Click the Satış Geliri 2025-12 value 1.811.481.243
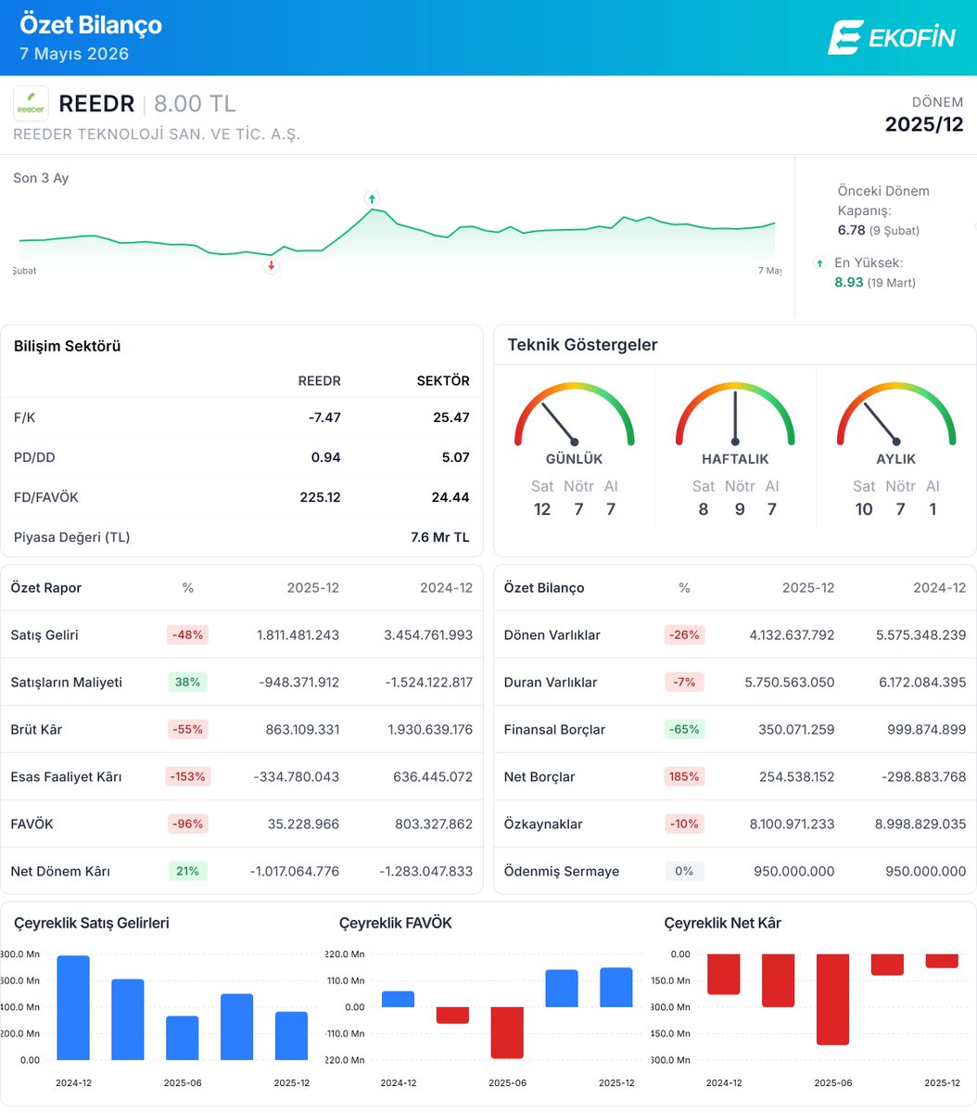This screenshot has width=977, height=1113. (x=298, y=635)
